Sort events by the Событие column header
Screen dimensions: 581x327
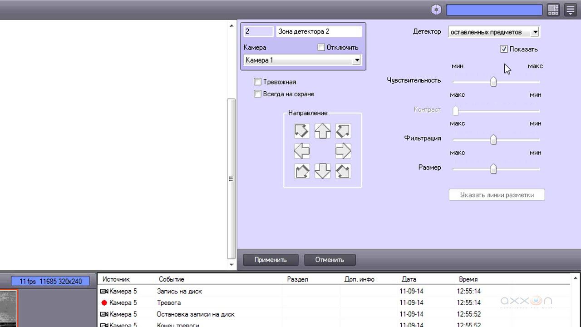tap(172, 279)
